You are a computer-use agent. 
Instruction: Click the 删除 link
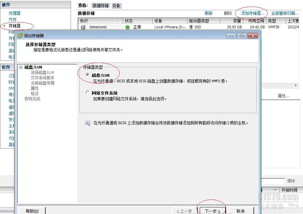(228, 13)
